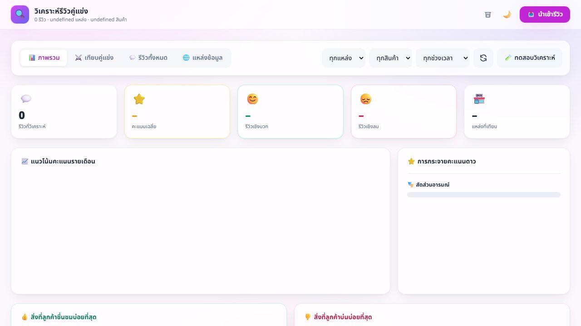Click the magnifier app logo icon
The width and height of the screenshot is (581, 326).
point(20,14)
